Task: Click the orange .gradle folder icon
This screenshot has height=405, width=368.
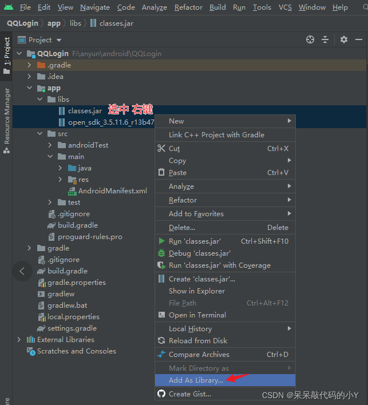Action: click(x=41, y=65)
